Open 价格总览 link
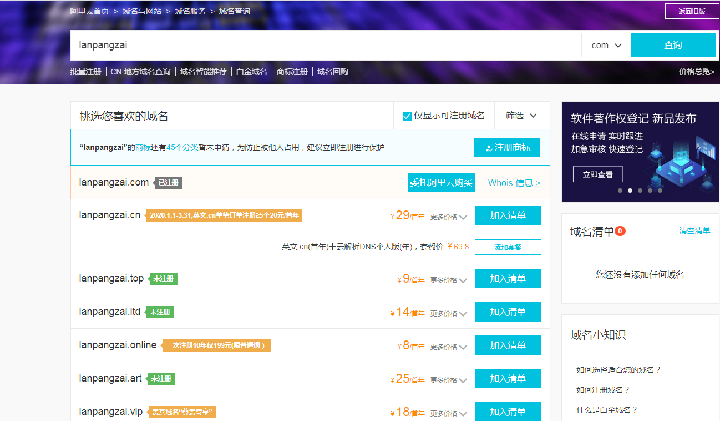This screenshot has width=720, height=421. (696, 72)
